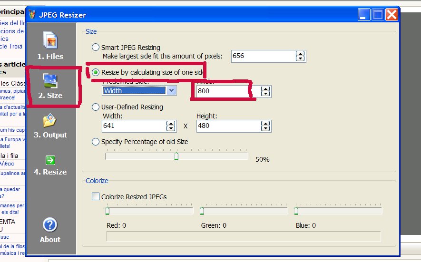Open the About question mark icon

(x=50, y=225)
